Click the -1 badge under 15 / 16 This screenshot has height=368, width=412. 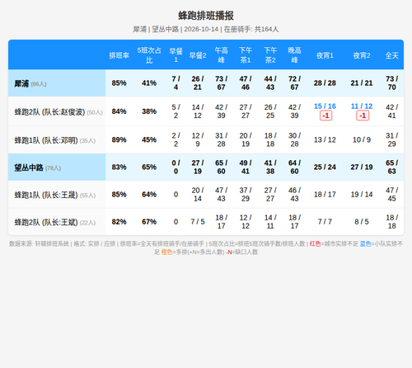pyautogui.click(x=325, y=116)
